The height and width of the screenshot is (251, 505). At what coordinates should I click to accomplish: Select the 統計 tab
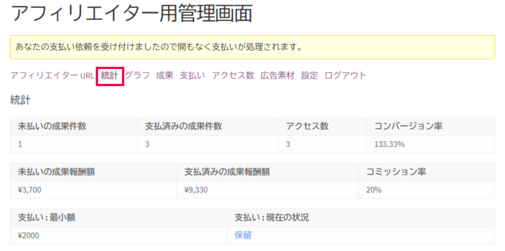click(109, 76)
